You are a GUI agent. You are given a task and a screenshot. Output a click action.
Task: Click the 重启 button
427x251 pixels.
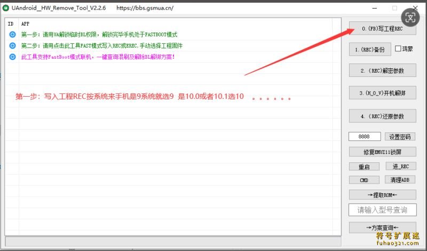364,167
